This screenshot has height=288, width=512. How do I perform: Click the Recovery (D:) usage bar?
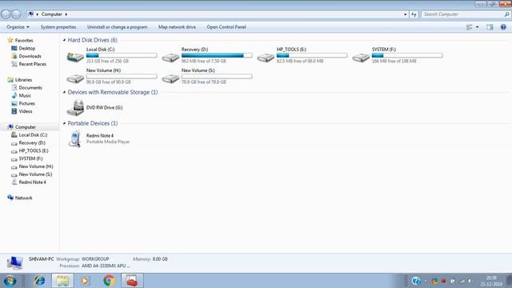(x=217, y=55)
